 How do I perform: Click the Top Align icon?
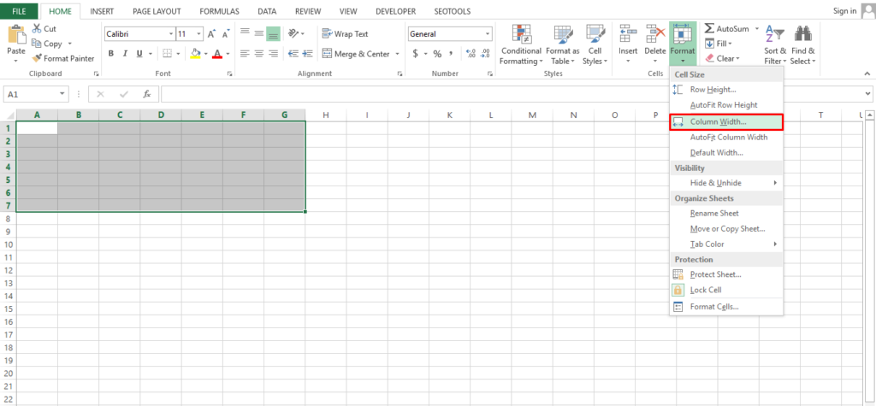point(245,33)
